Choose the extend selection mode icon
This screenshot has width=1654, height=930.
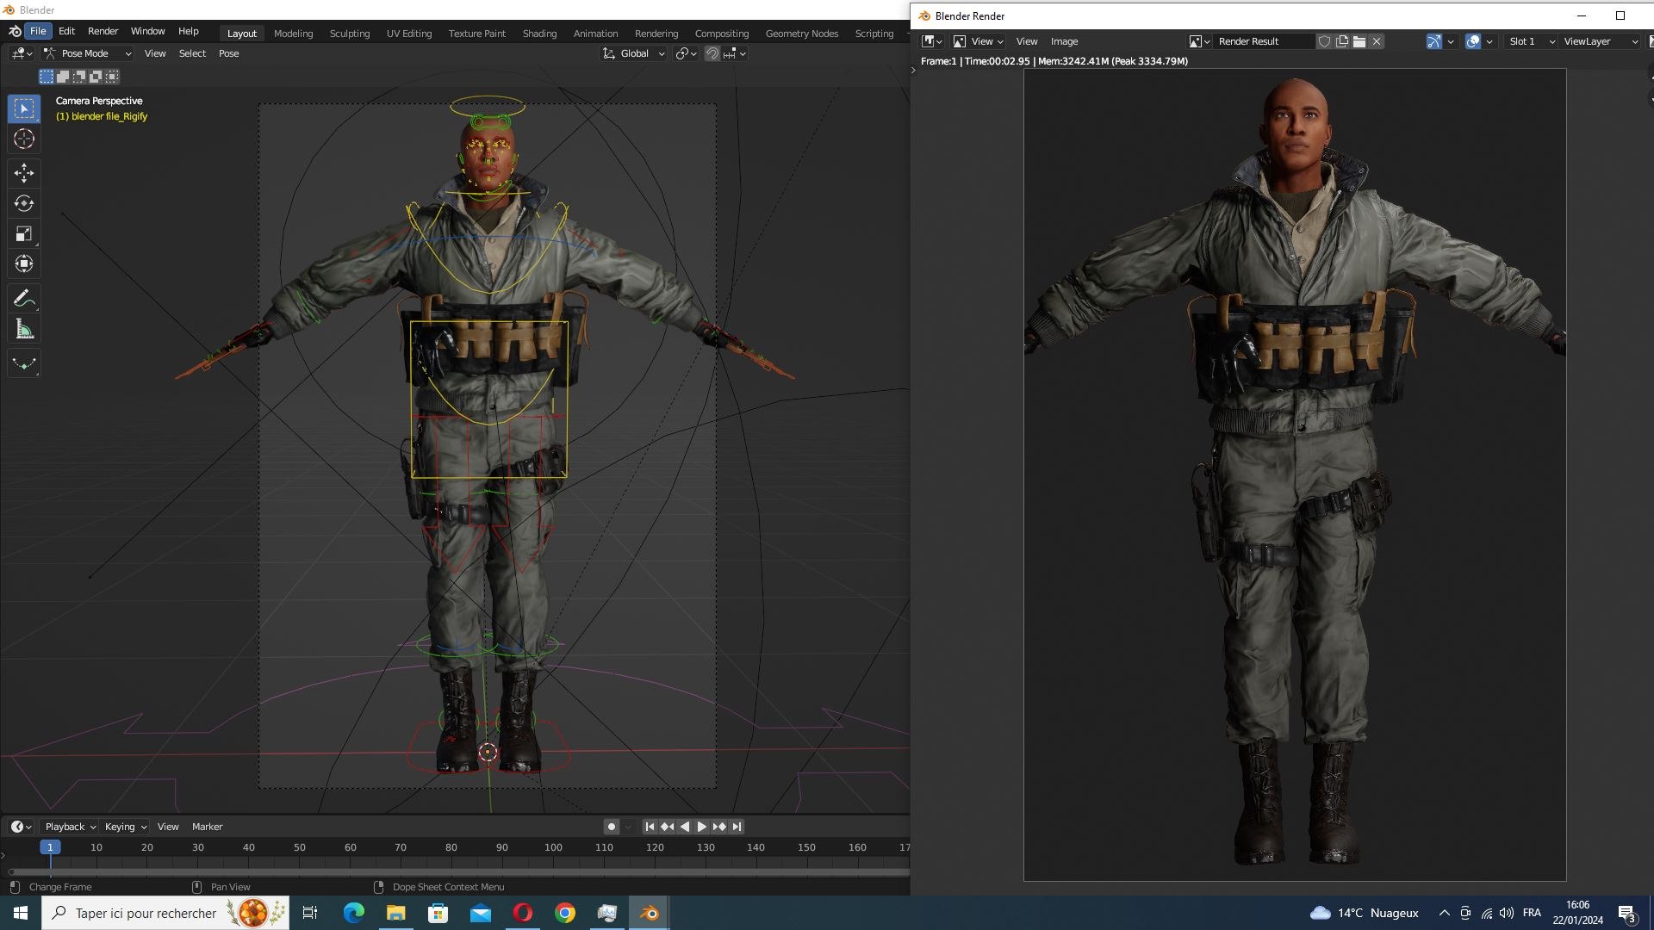[63, 77]
